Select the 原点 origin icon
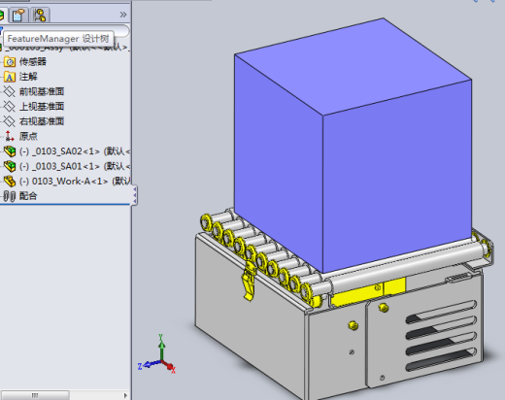This screenshot has width=505, height=400. (10, 136)
